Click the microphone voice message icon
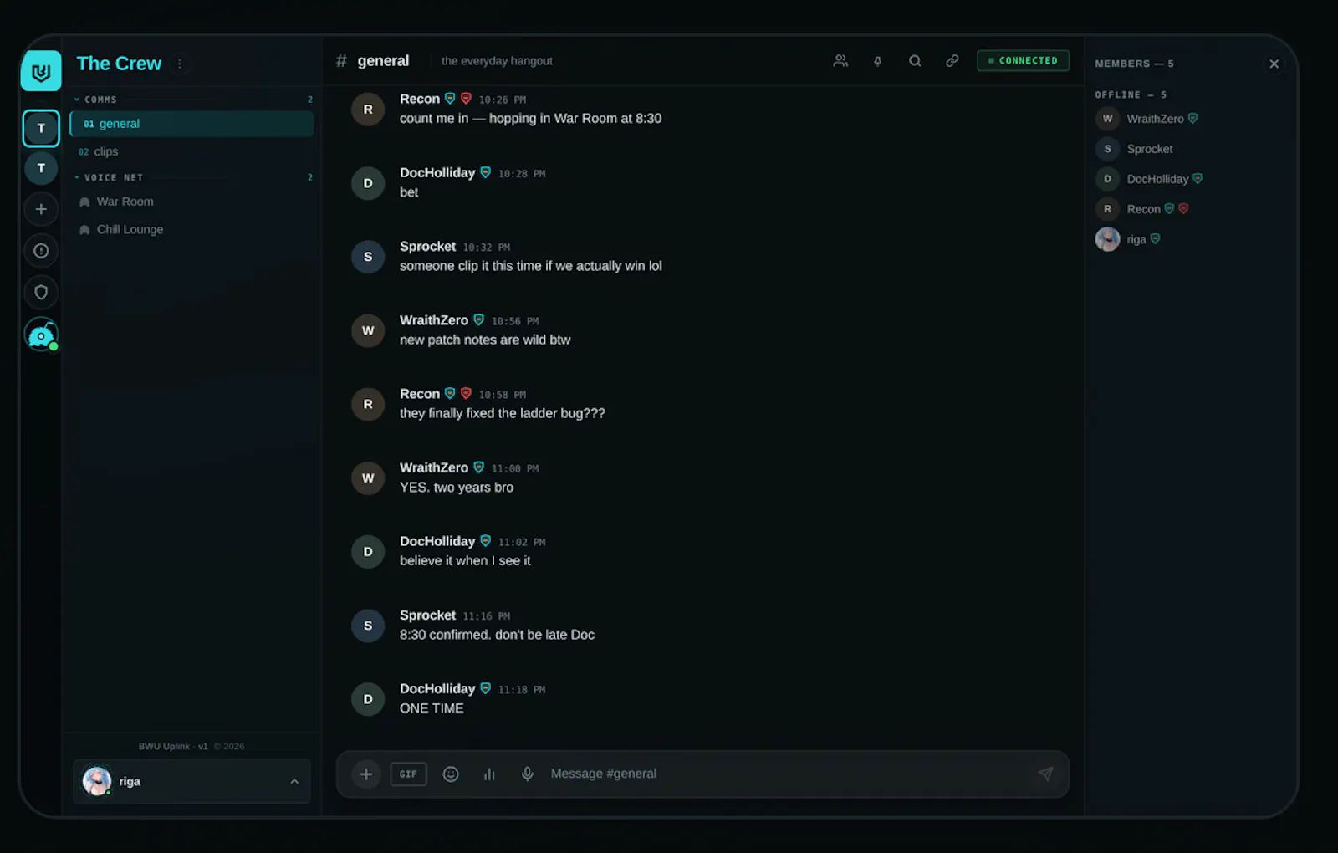1338x853 pixels. click(x=527, y=774)
